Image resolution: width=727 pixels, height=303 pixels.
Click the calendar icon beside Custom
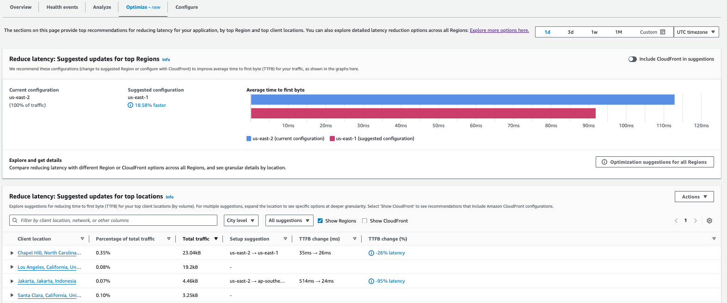(663, 32)
